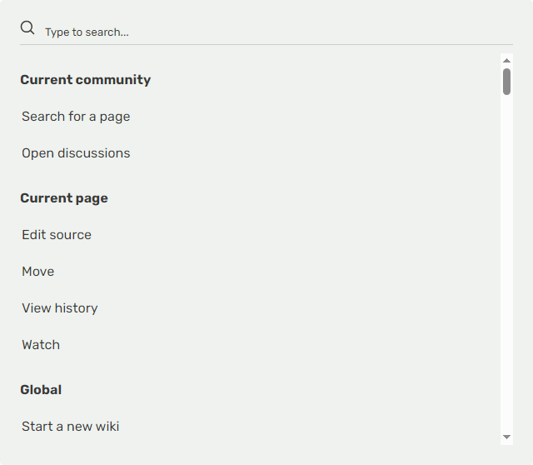Select 'Search for a page' command

pos(76,117)
